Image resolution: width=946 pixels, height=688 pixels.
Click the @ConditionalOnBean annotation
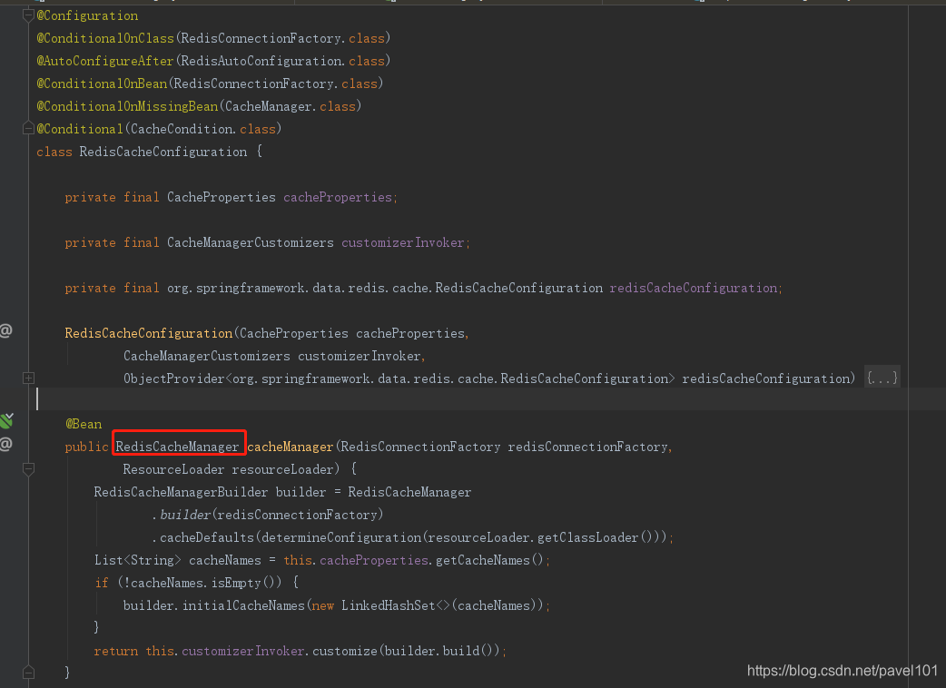102,84
